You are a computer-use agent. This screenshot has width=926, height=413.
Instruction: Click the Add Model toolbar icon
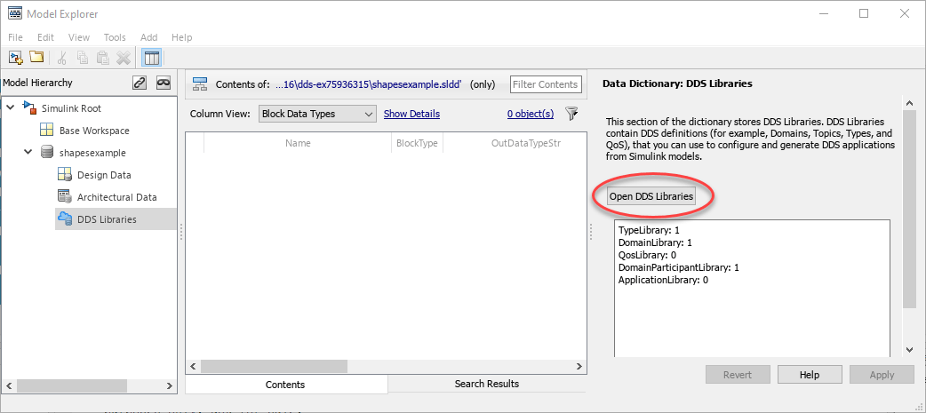(x=16, y=57)
